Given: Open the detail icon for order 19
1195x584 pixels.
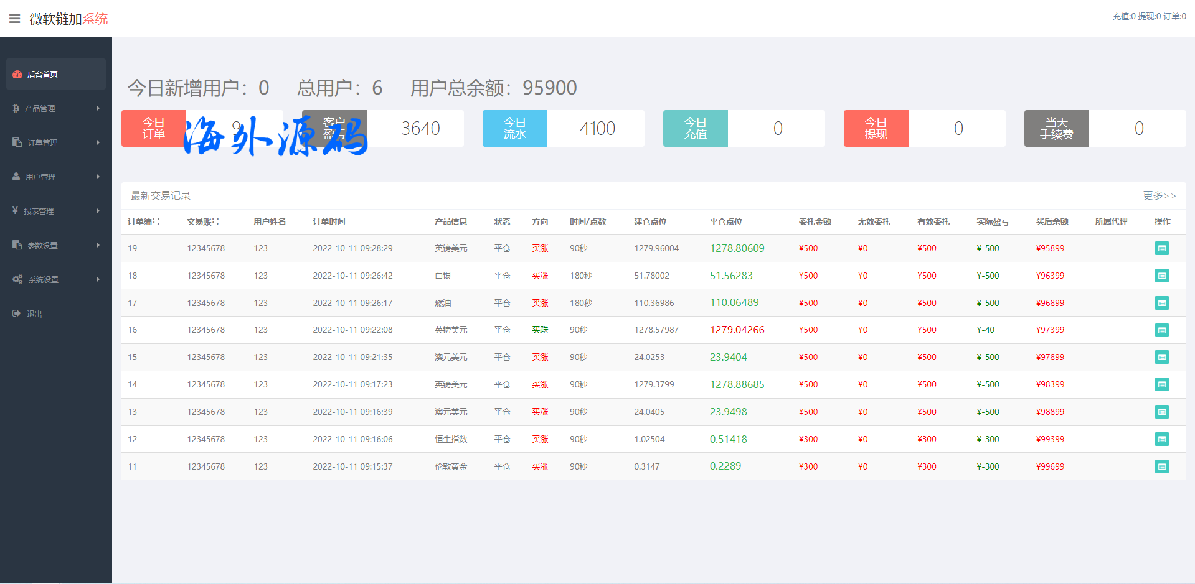Looking at the screenshot, I should (x=1161, y=248).
